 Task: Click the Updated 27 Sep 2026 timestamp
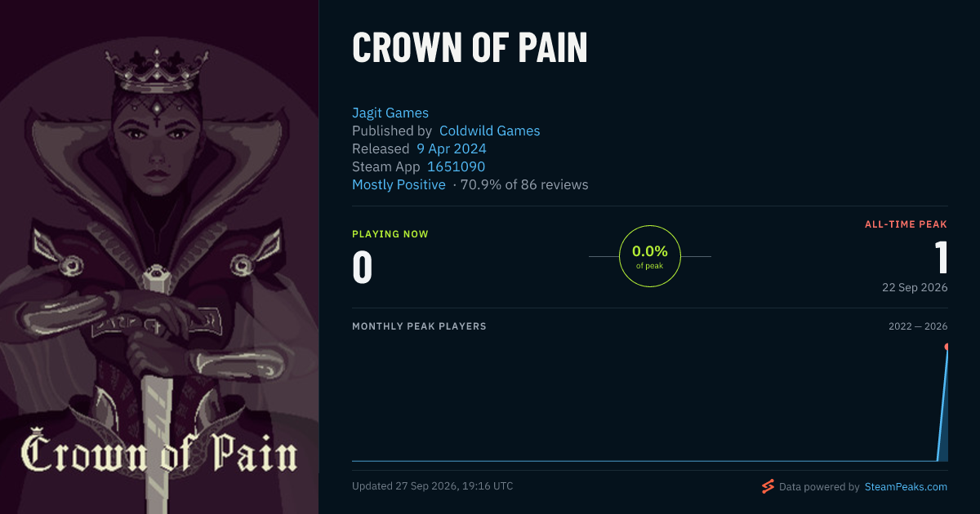[x=433, y=486]
